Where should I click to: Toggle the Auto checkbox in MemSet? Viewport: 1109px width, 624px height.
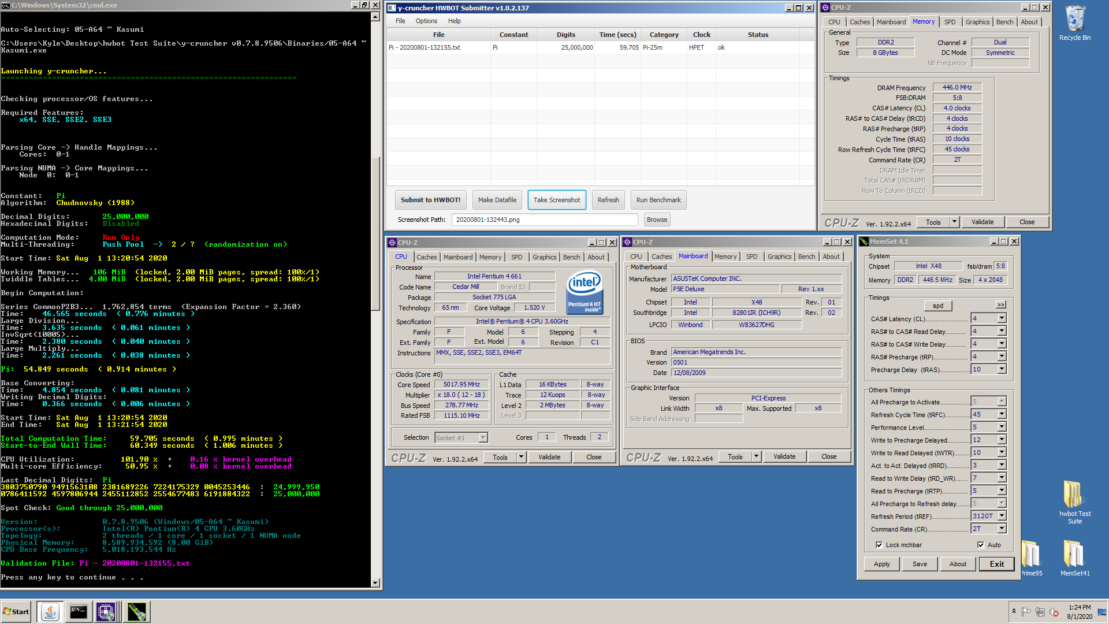pos(981,545)
